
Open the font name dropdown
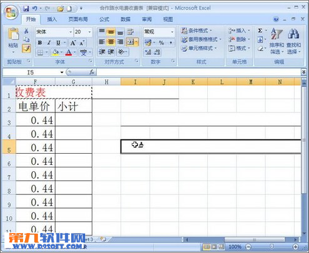coord(71,32)
